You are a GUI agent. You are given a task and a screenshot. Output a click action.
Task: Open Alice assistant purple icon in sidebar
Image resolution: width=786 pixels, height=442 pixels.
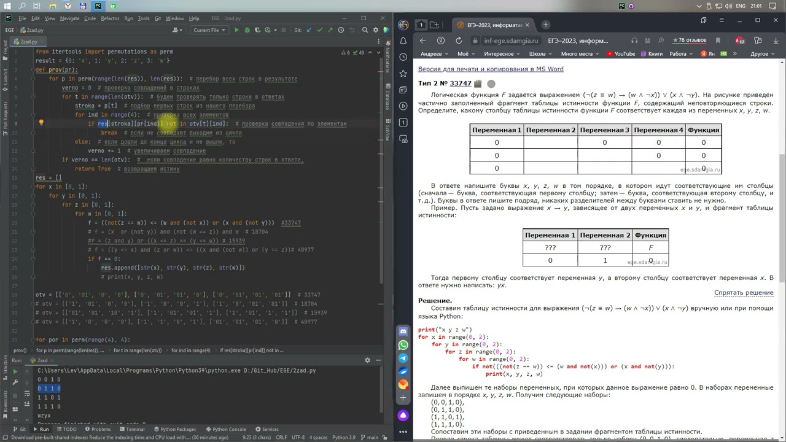(x=403, y=416)
